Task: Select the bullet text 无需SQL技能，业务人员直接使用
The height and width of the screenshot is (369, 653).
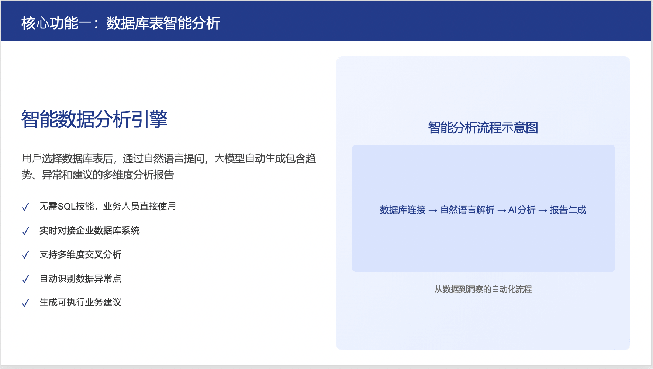Action: coord(108,206)
